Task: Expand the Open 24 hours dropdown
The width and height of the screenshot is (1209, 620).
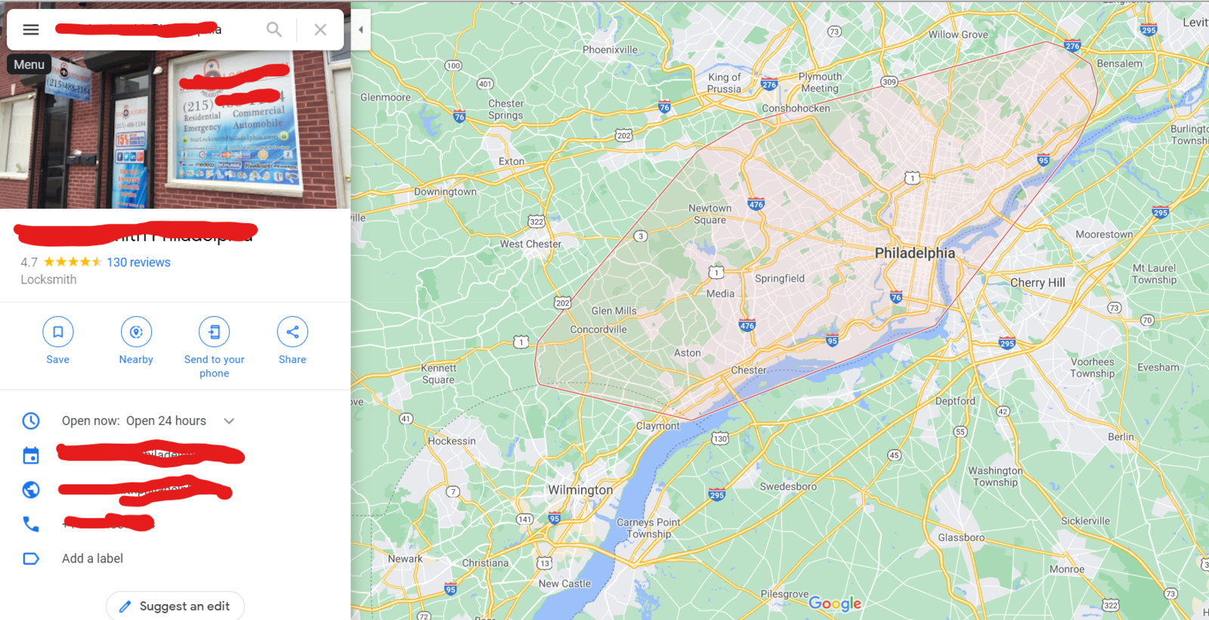Action: tap(229, 421)
